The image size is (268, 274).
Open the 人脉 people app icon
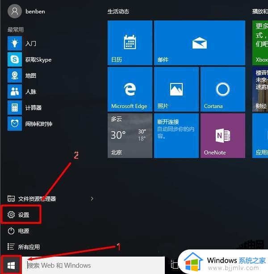(15, 91)
